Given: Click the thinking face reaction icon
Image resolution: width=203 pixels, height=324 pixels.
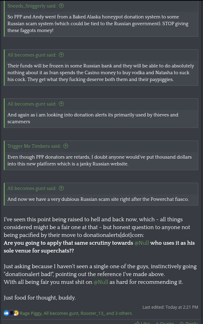Looking at the screenshot, I should click(16, 313).
